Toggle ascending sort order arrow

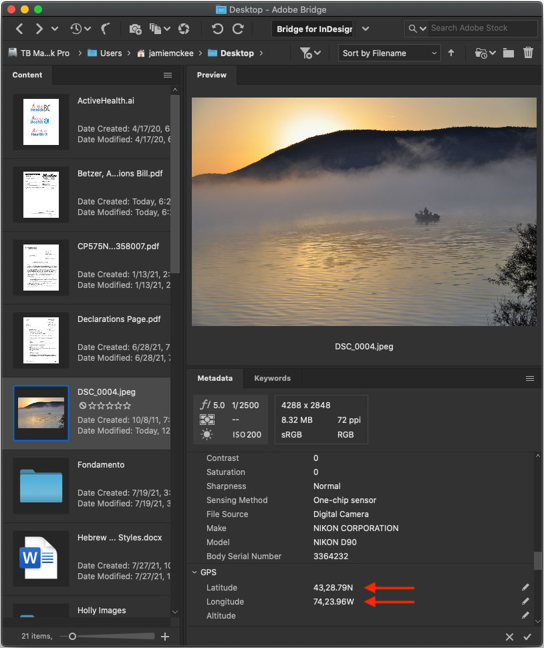click(x=451, y=53)
